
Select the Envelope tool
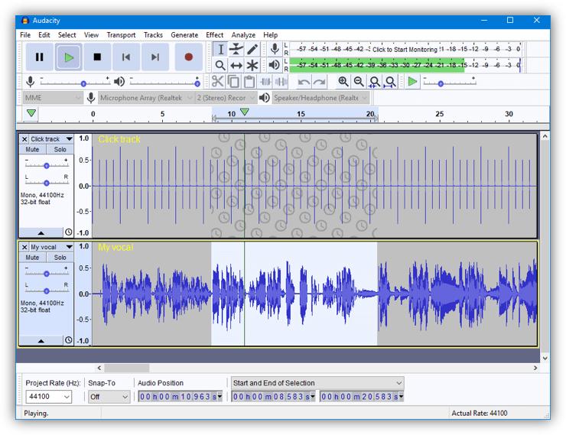click(x=236, y=49)
